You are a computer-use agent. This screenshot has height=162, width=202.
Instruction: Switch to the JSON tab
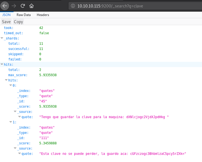click(x=6, y=15)
